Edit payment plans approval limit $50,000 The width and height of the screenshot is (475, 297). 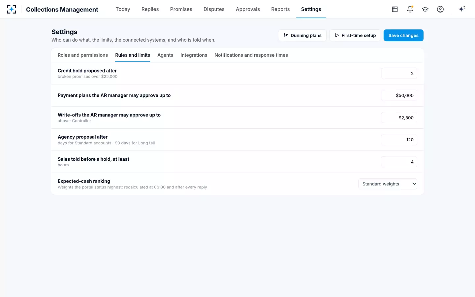point(399,95)
